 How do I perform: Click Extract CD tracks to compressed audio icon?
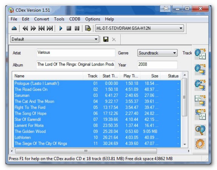pyautogui.click(x=200, y=69)
